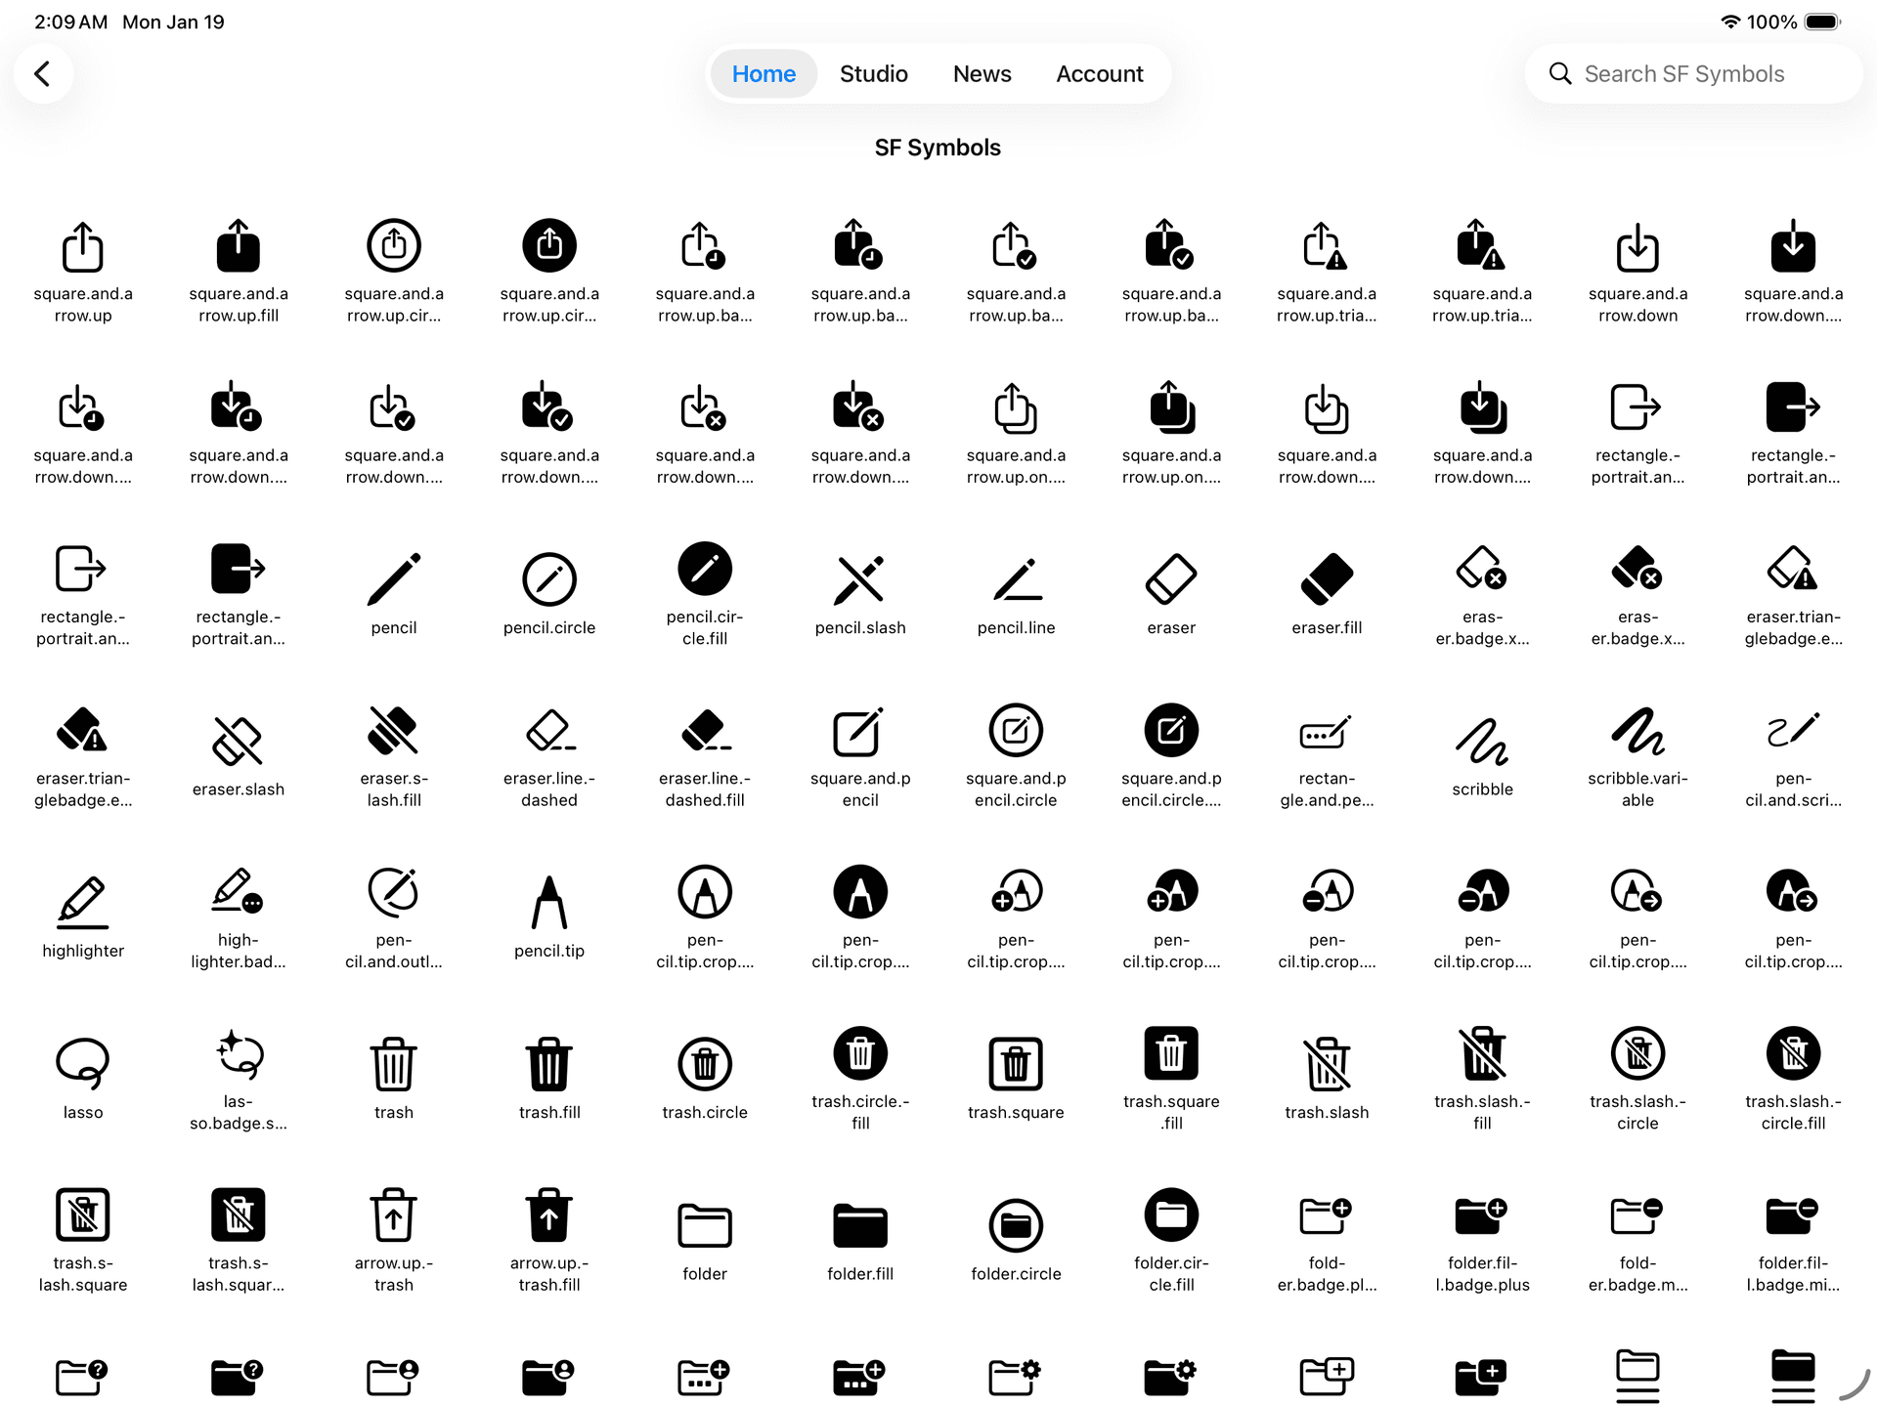Open the trash.slash.circle.fill symbol
Image resolution: width=1877 pixels, height=1407 pixels.
[1793, 1053]
